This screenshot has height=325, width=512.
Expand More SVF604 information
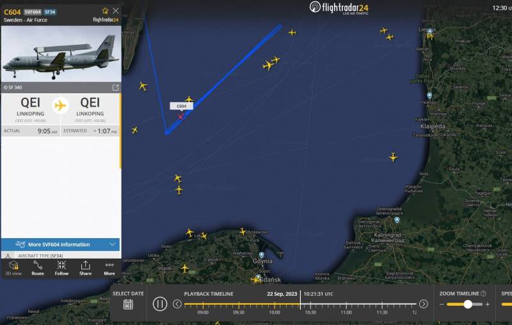(60, 245)
